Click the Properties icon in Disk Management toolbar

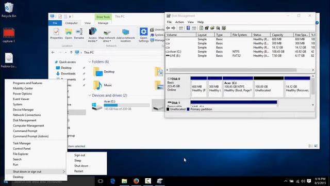[x=207, y=28]
